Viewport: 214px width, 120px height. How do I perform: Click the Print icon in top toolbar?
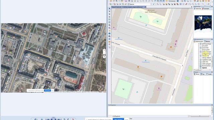[x=129, y=1]
